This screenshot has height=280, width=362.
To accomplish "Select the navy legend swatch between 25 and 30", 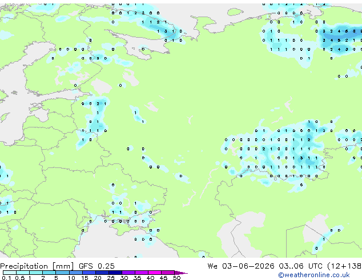I will [x=115, y=273].
